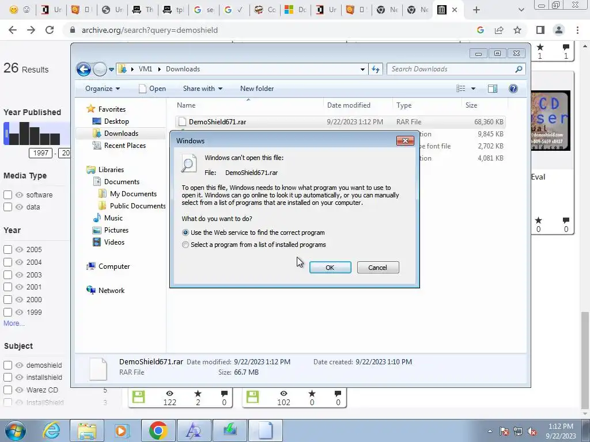Image resolution: width=590 pixels, height=442 pixels.
Task: Select the DemoShield671.rar file row
Action: coord(340,122)
